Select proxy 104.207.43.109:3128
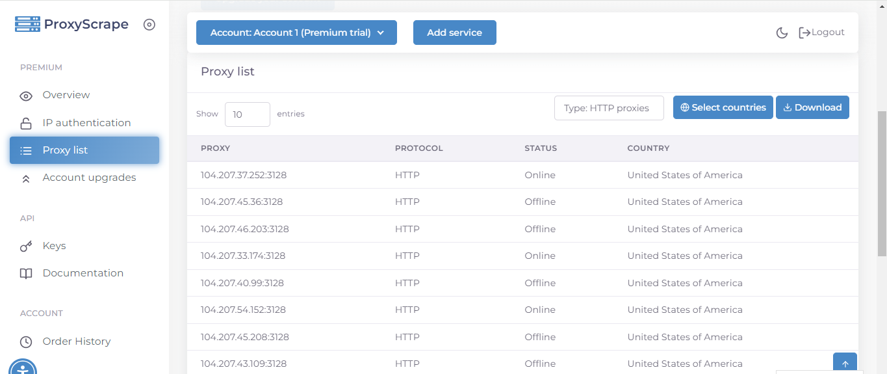Image resolution: width=887 pixels, height=374 pixels. pos(244,364)
